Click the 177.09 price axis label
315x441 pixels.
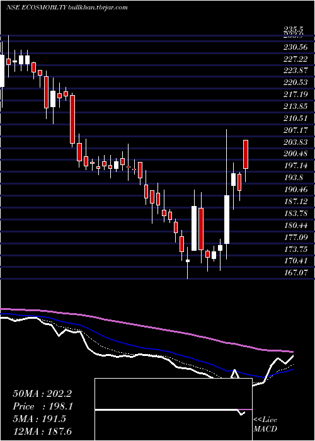(295, 238)
